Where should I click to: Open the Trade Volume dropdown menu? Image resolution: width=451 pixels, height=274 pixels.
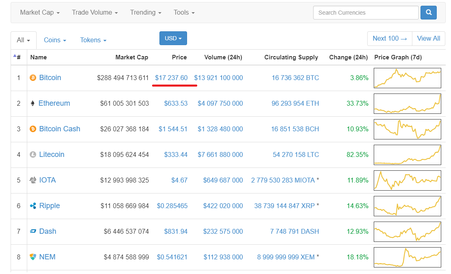[x=95, y=13]
